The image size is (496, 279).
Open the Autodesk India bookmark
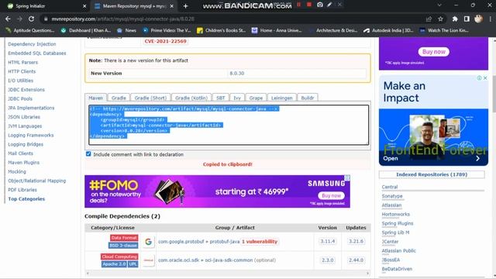click(x=388, y=30)
